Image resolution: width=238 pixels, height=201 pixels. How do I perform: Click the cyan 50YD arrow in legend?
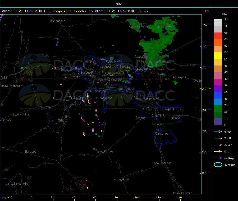coord(218,132)
